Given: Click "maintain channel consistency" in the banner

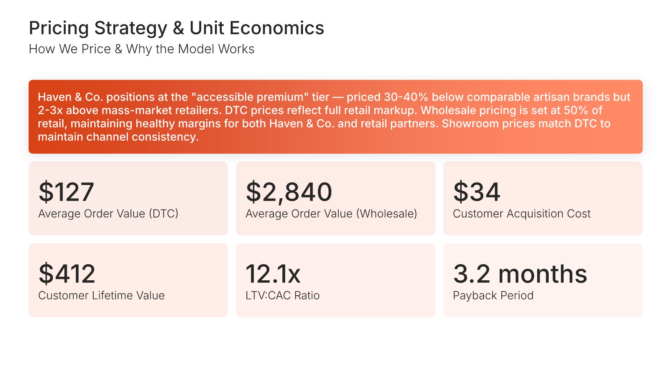Looking at the screenshot, I should point(118,137).
